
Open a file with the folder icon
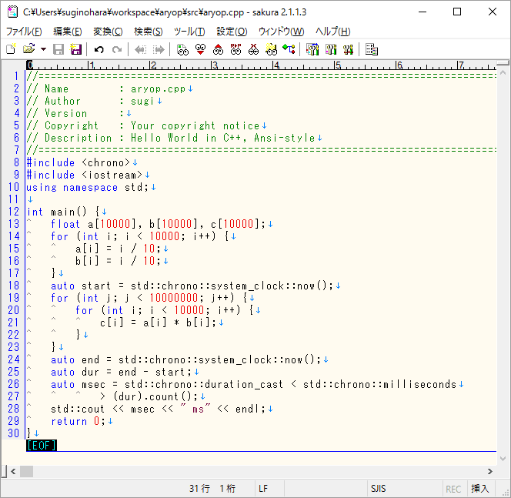pyautogui.click(x=29, y=49)
